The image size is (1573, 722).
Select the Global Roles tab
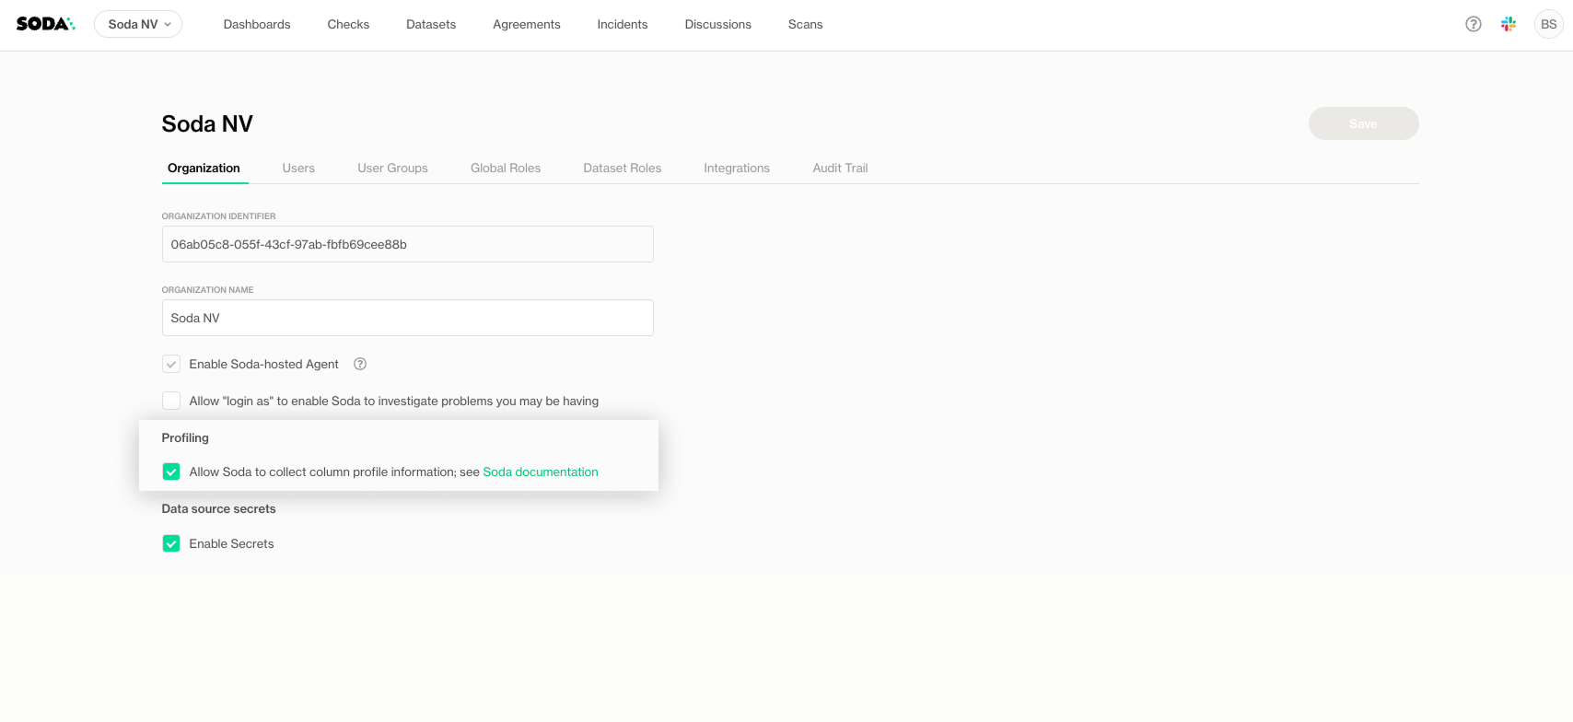(505, 168)
